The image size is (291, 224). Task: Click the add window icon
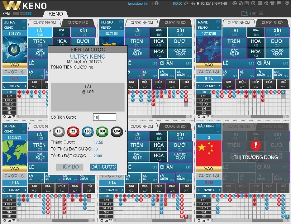tap(245, 13)
